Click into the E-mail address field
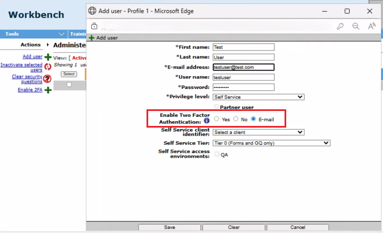The height and width of the screenshot is (233, 383). pyautogui.click(x=243, y=67)
